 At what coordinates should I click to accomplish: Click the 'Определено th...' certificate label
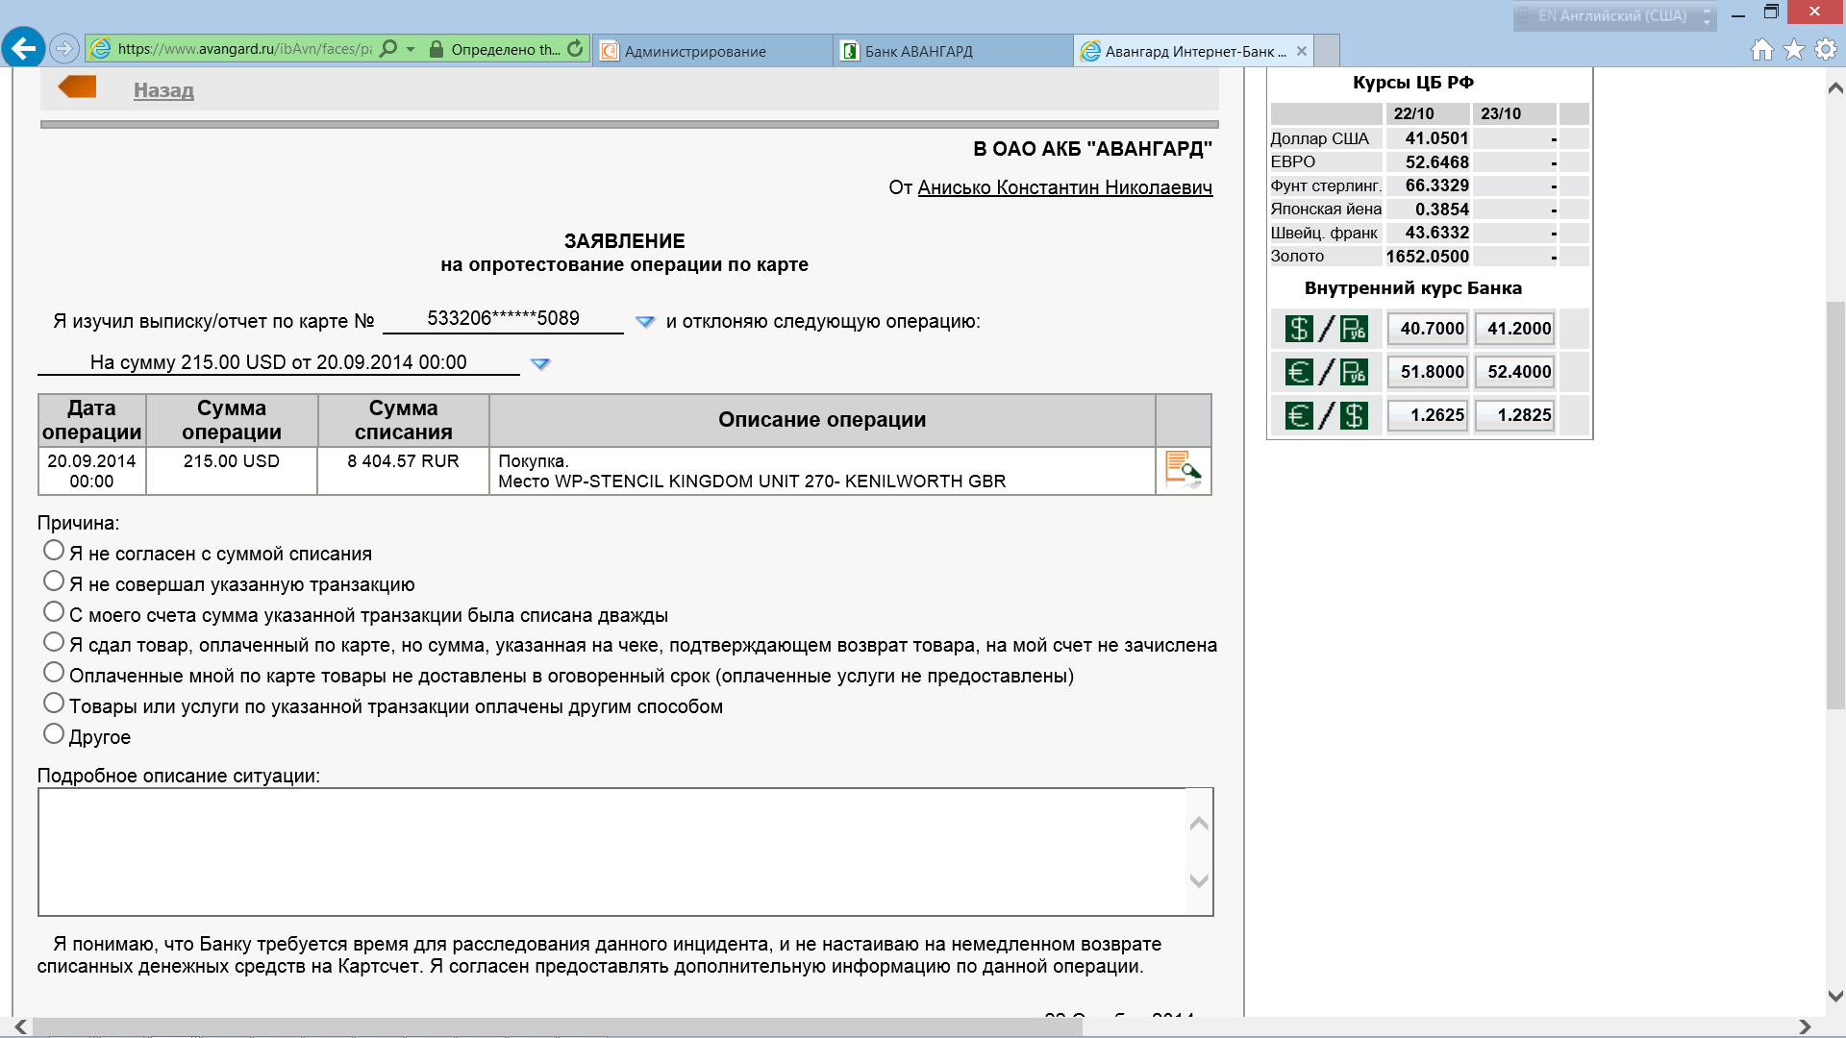[506, 49]
